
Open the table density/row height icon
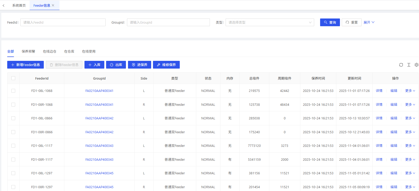tap(409, 65)
